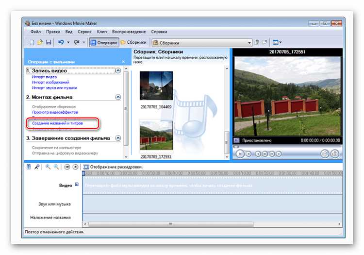Click the collection pane scroll up arrow

point(227,69)
